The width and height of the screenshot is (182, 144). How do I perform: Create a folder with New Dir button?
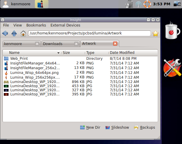[x=90, y=128]
